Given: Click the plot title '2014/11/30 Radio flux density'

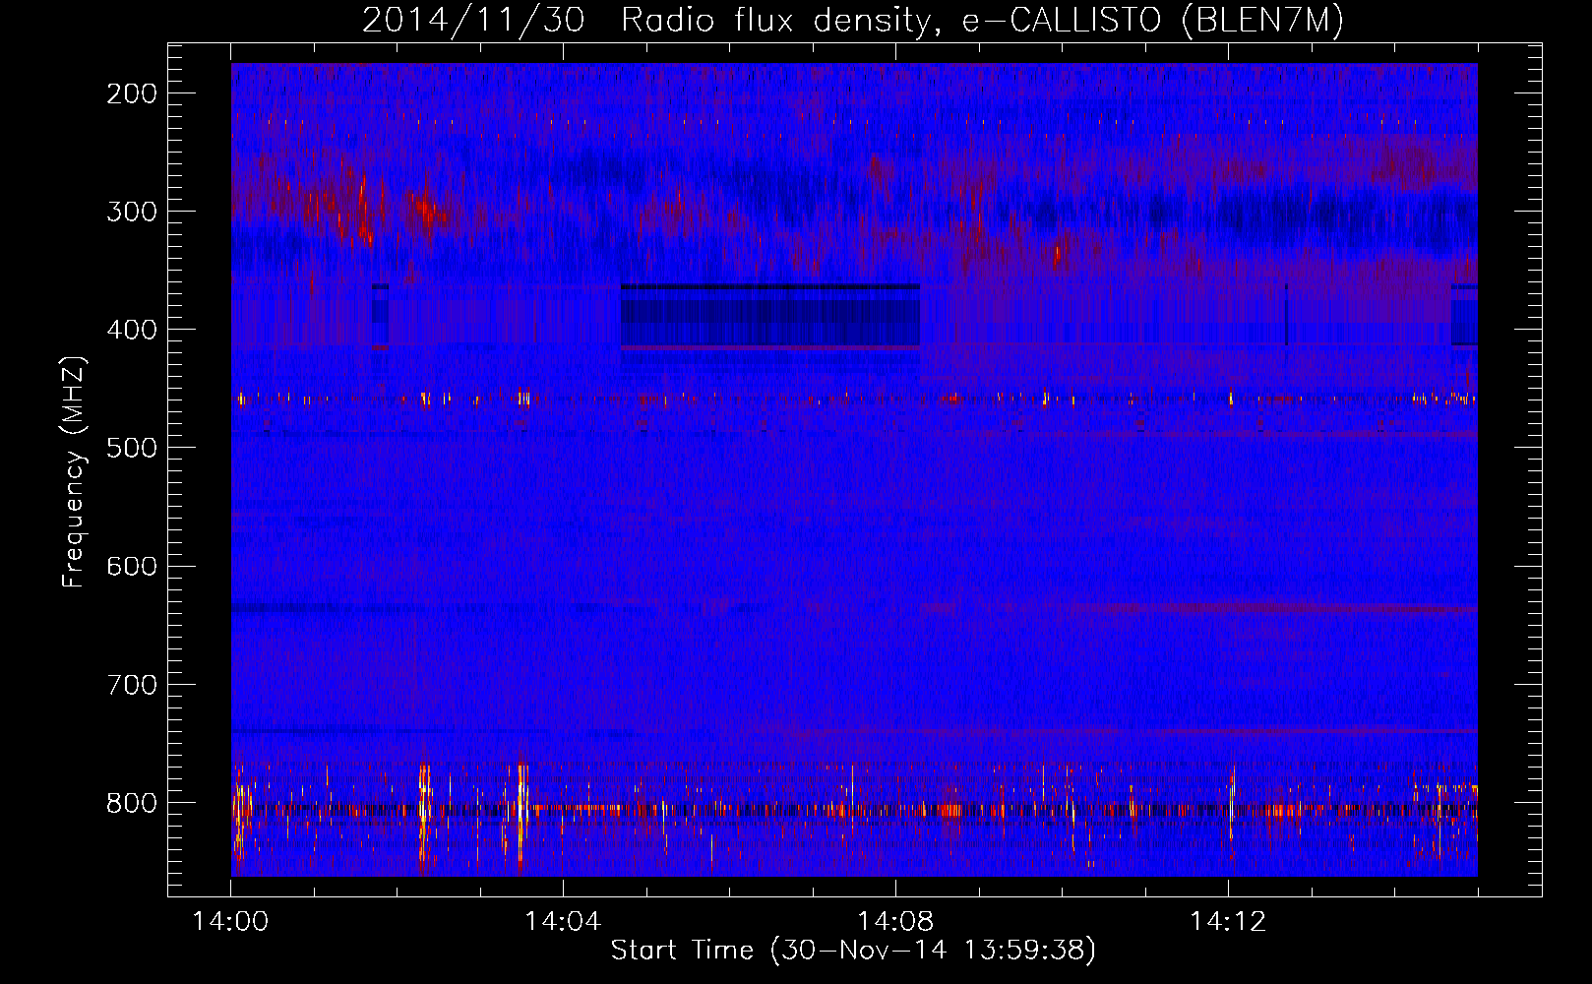Looking at the screenshot, I should click(852, 20).
